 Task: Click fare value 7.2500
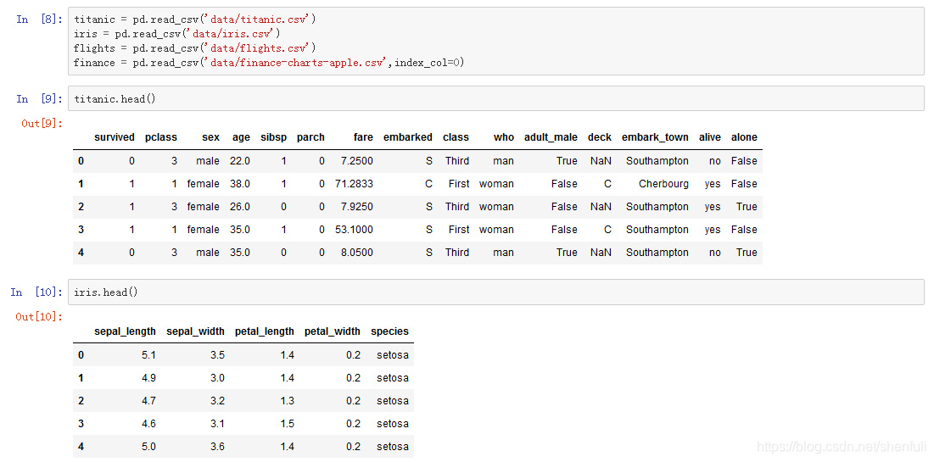pos(358,161)
